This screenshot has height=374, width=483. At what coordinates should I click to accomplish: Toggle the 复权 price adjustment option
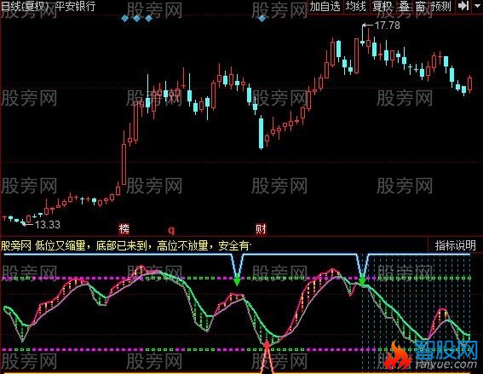[382, 6]
